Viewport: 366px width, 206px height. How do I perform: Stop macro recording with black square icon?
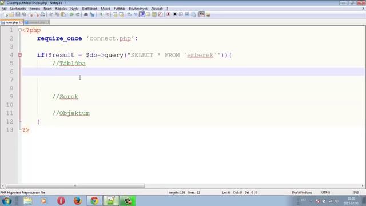pos(174,14)
